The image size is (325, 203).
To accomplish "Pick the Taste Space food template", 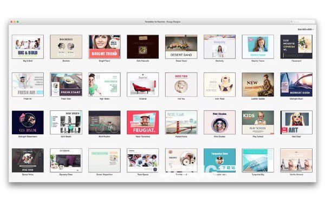I will click(143, 160).
